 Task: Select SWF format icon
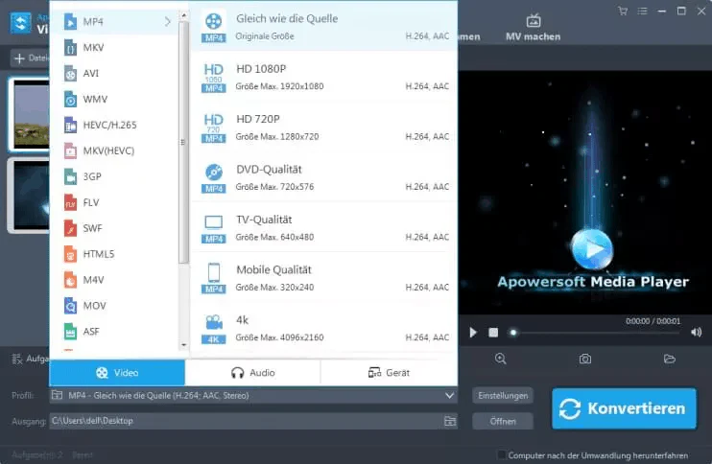pos(70,228)
